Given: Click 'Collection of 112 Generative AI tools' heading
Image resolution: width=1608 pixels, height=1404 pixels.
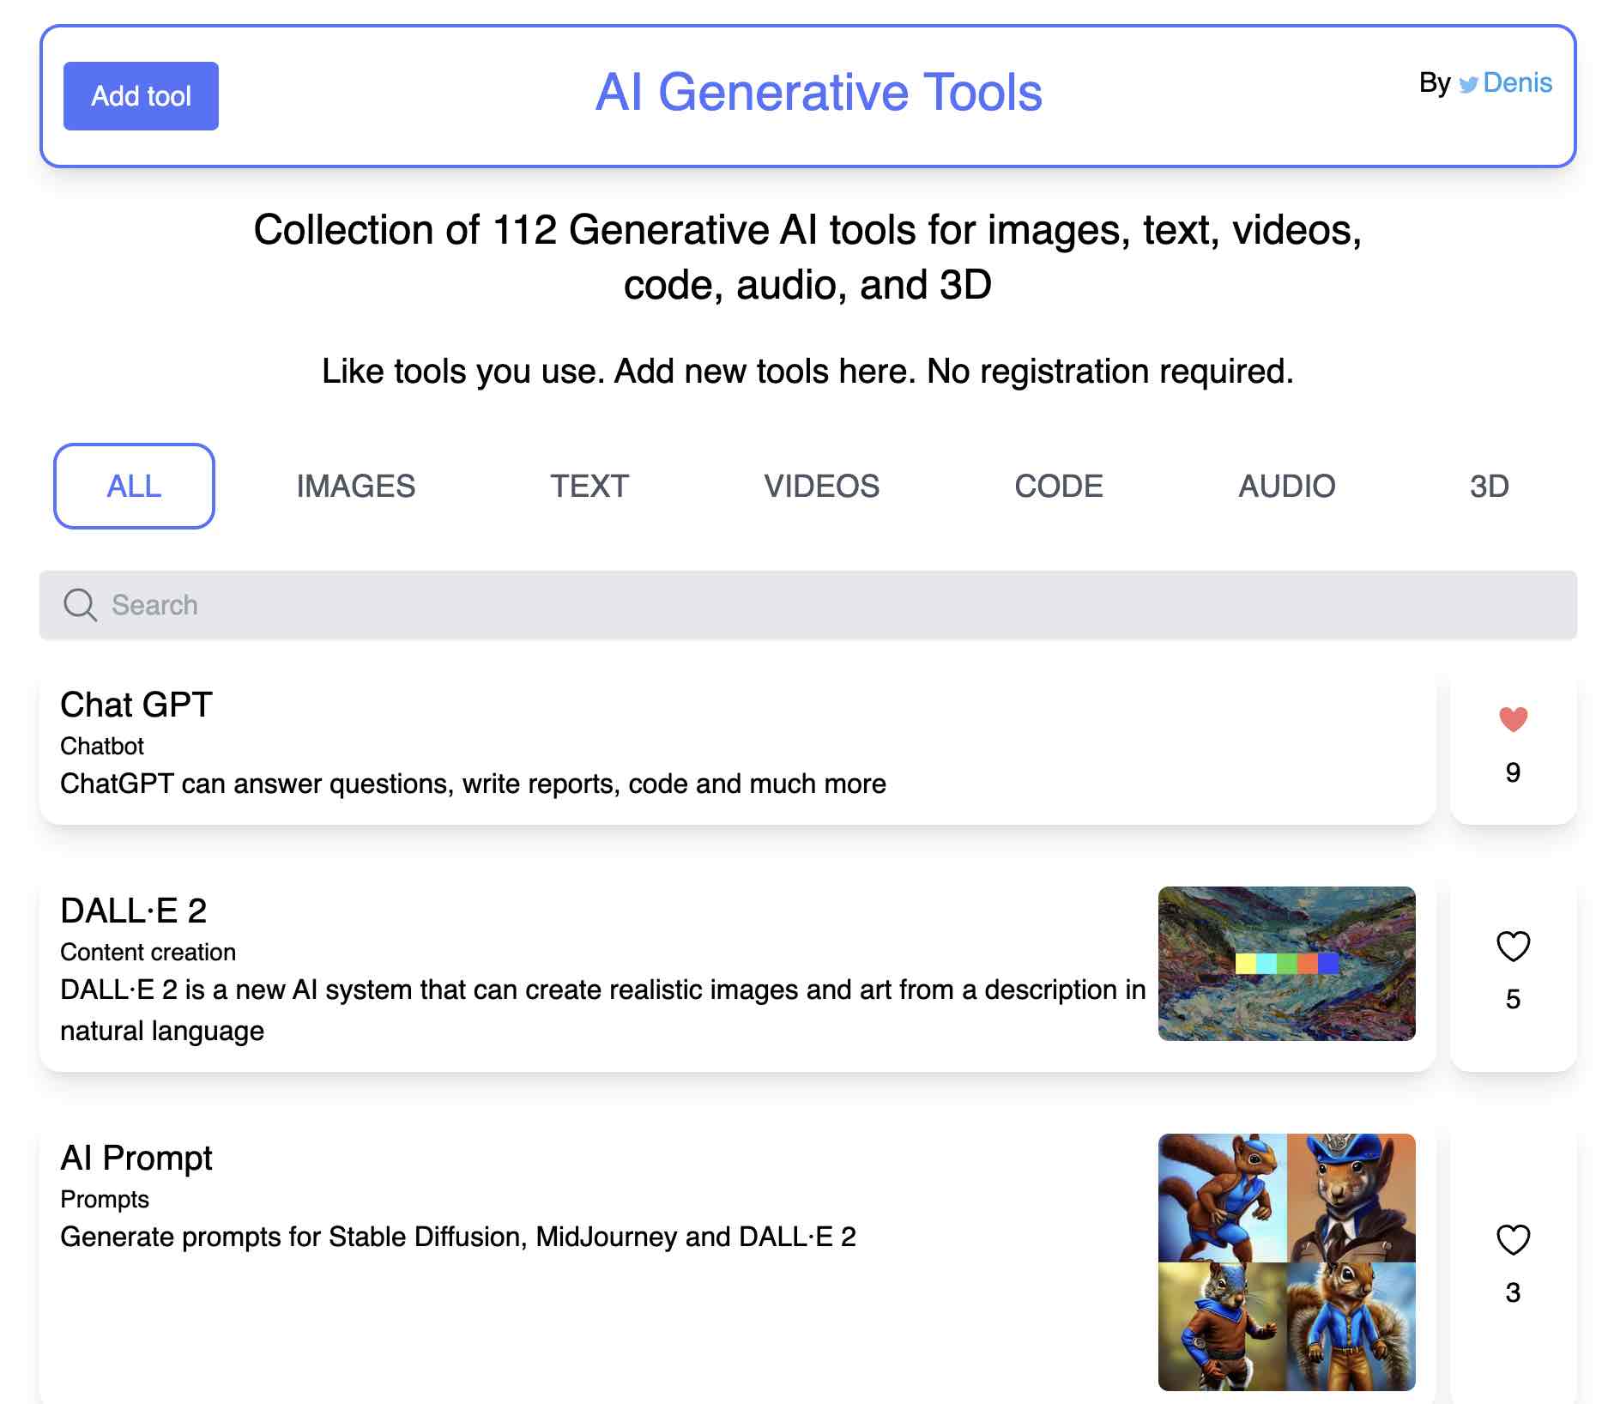Looking at the screenshot, I should (807, 257).
